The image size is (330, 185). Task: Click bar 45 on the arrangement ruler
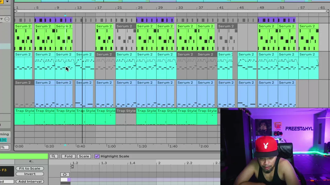[241, 7]
